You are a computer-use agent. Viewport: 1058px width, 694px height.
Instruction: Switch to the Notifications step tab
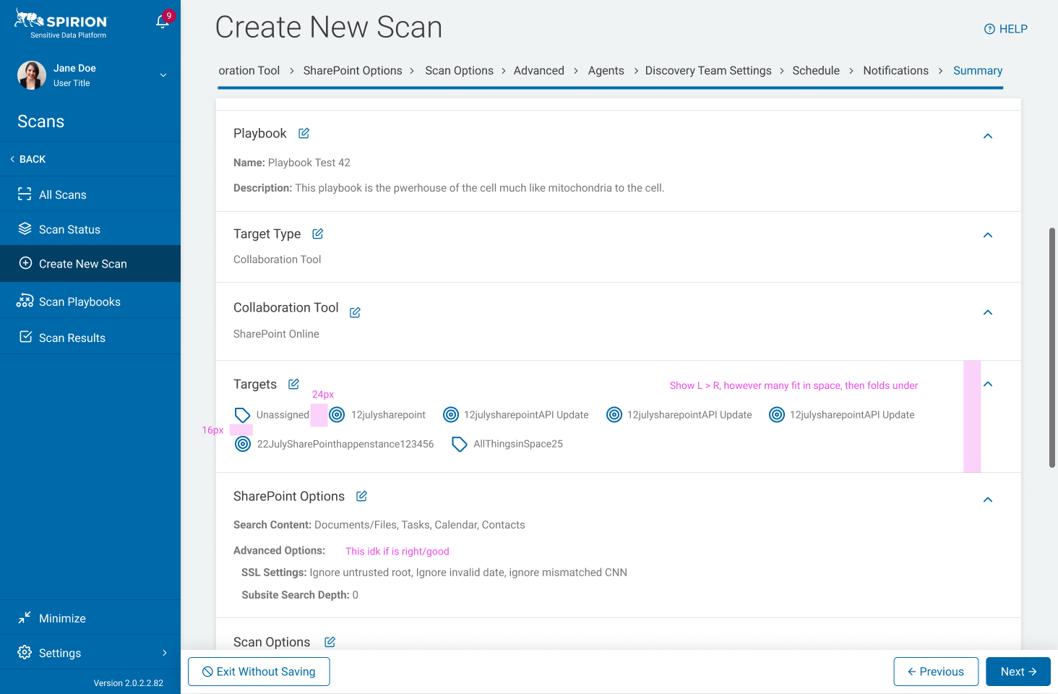tap(895, 70)
